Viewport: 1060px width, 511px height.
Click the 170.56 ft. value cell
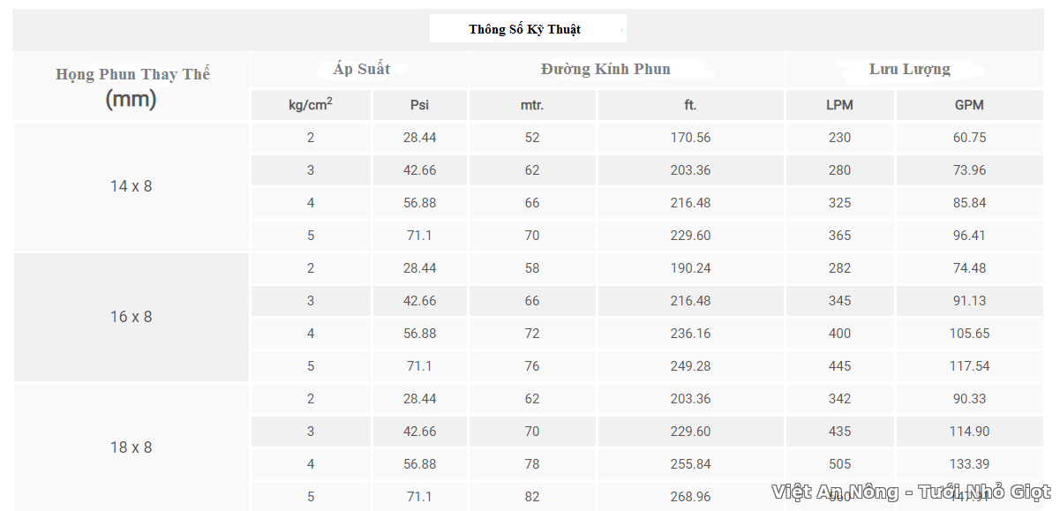[x=690, y=138]
